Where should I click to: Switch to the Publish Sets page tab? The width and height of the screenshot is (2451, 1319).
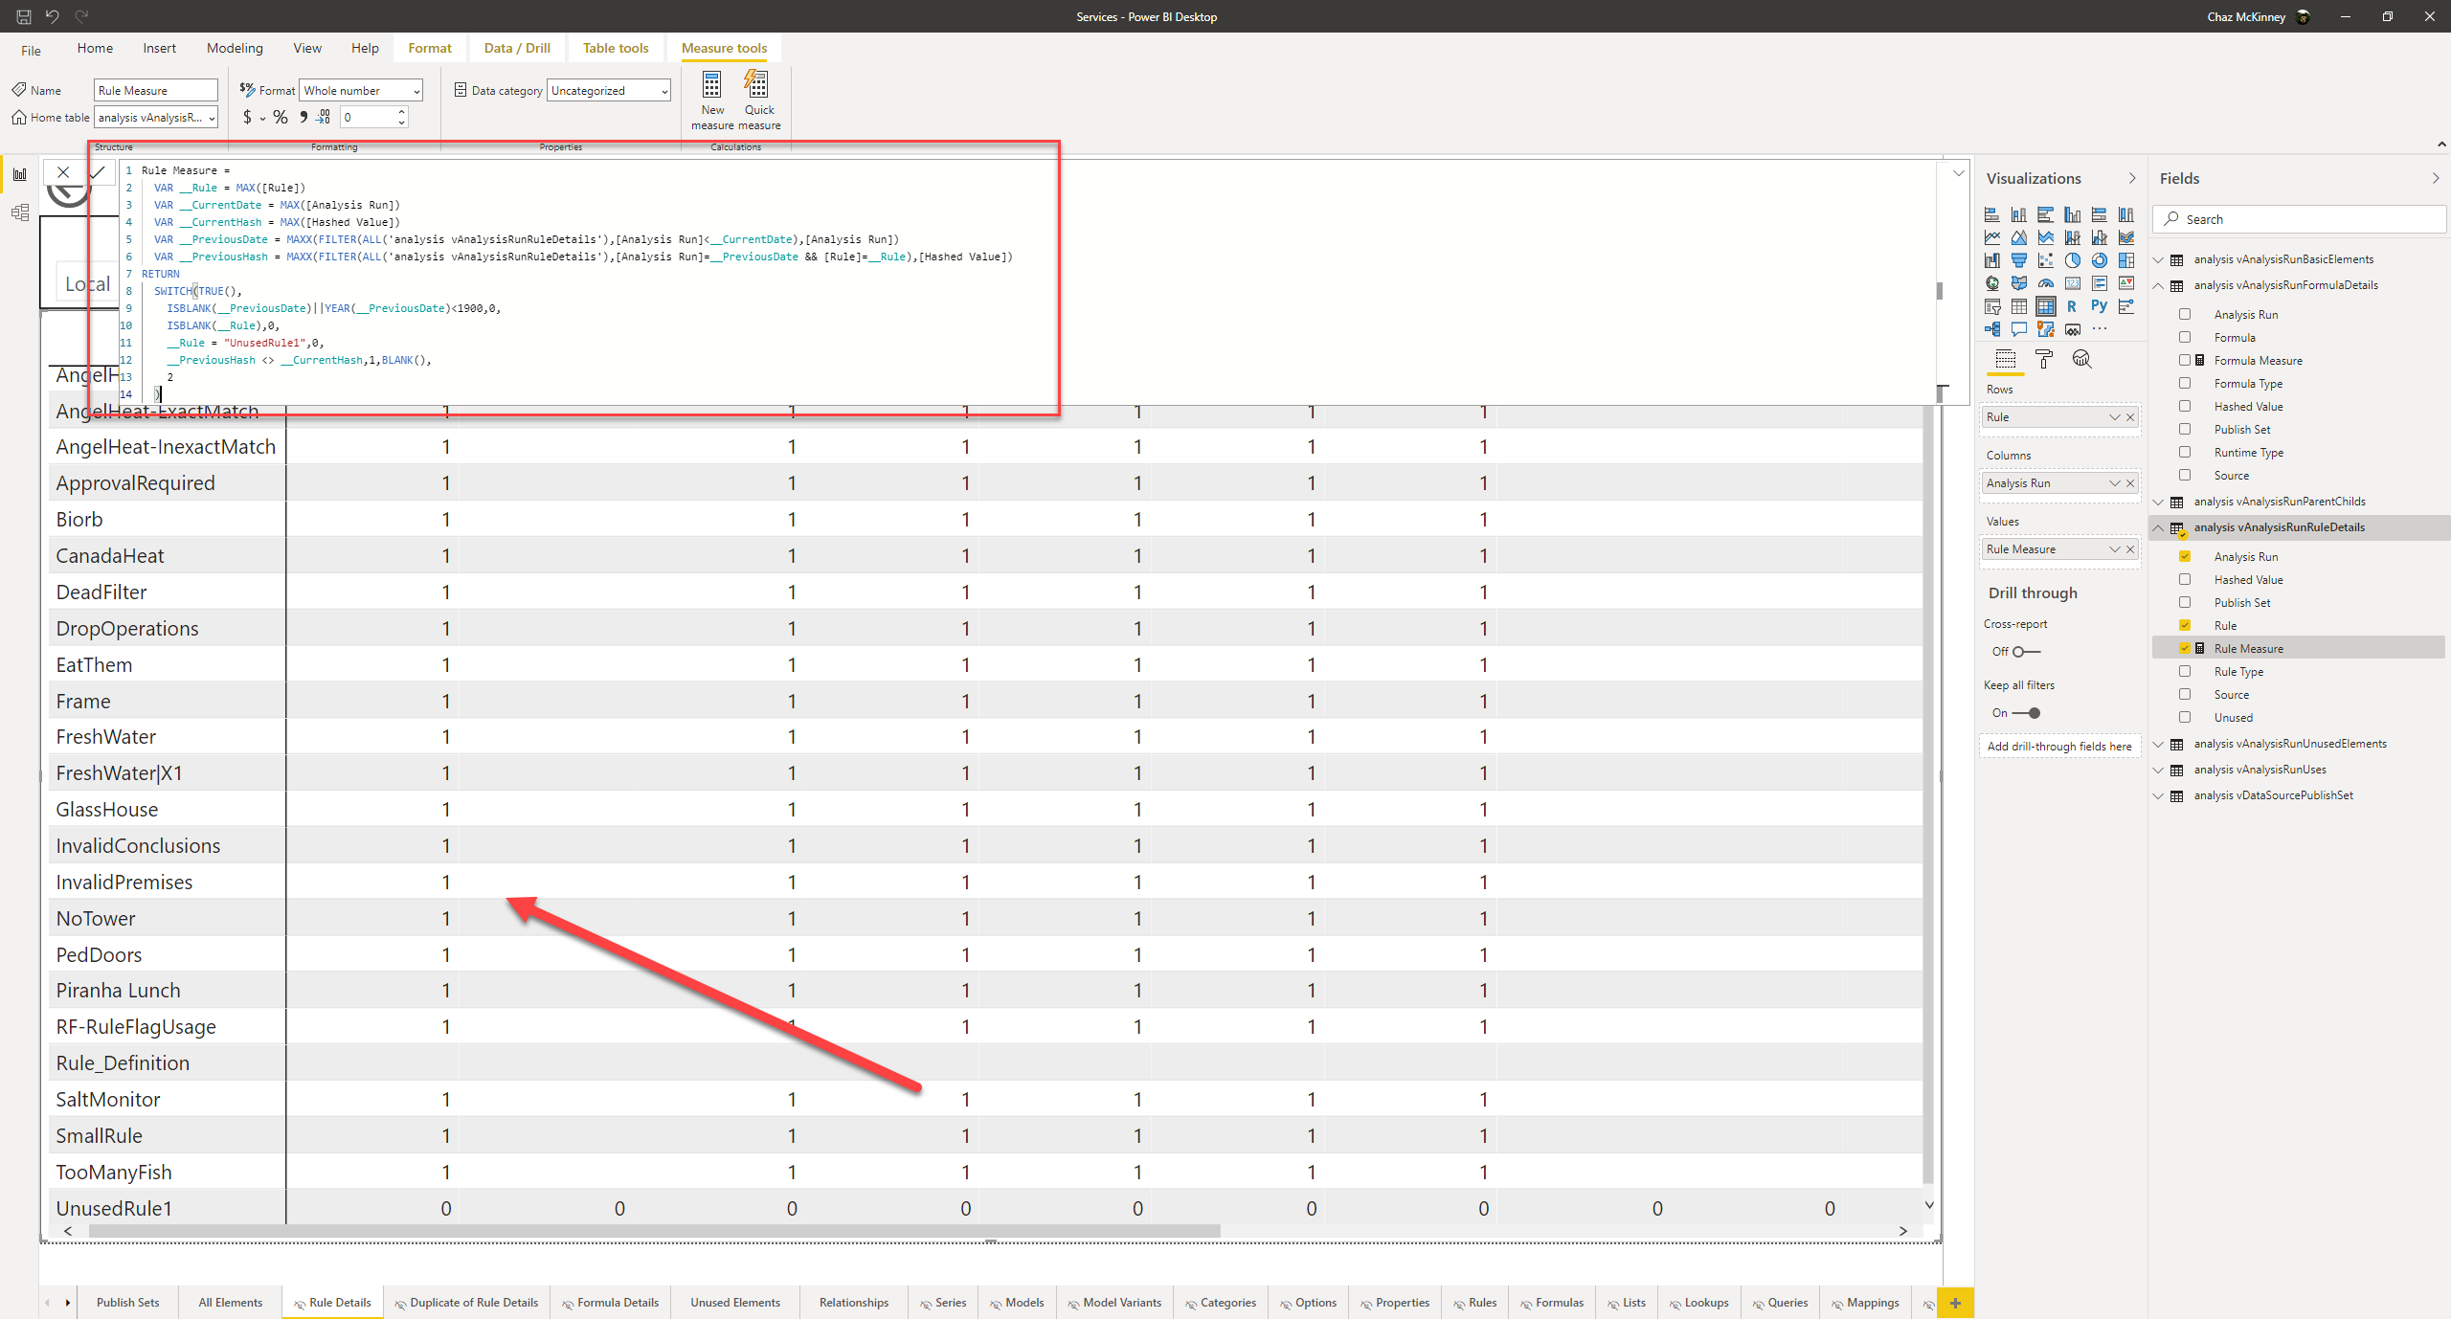[x=128, y=1302]
